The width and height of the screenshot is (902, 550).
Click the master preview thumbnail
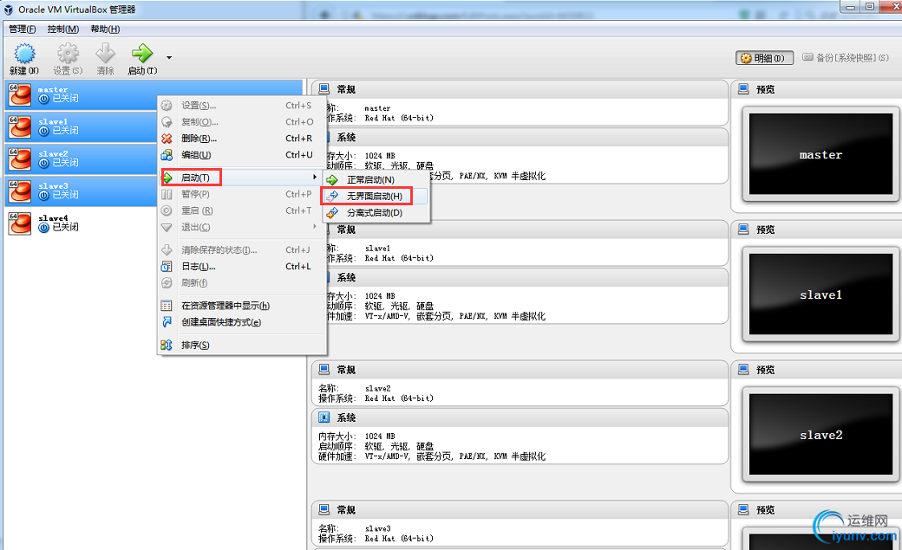tap(820, 154)
